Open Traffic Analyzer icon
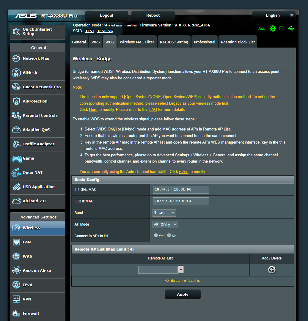 (16, 144)
